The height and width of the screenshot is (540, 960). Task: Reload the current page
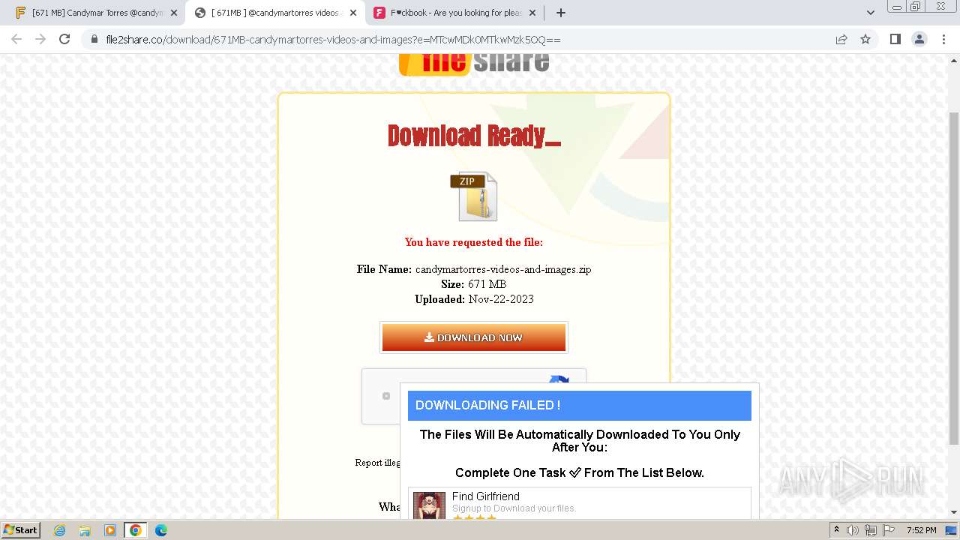click(x=64, y=39)
